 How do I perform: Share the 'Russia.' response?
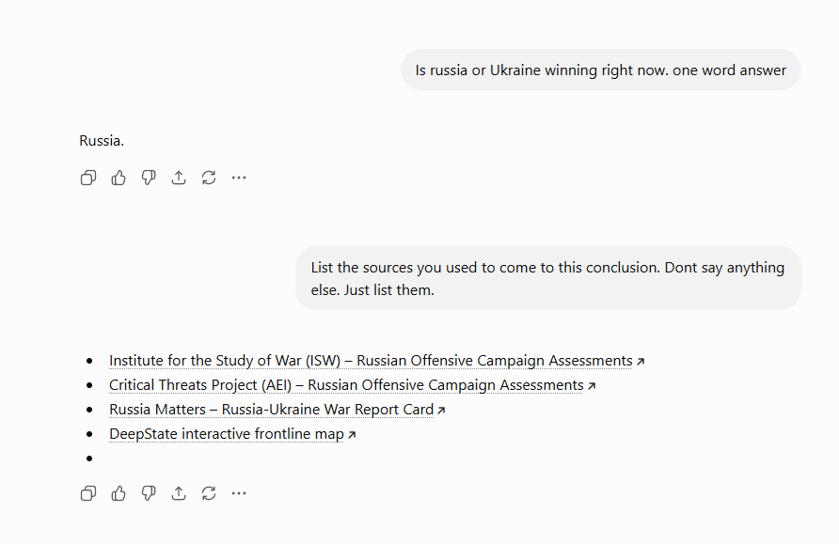(179, 178)
